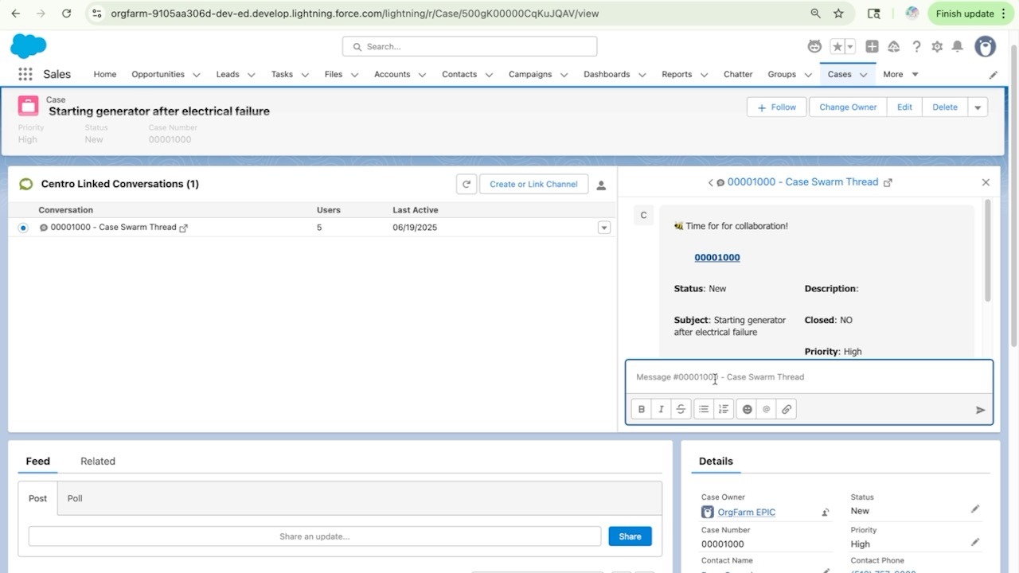Click the thread panel scrollbar

988,250
